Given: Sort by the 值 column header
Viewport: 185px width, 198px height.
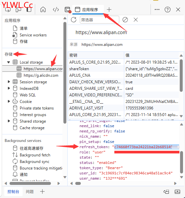Looking at the screenshot, I should [151, 55].
